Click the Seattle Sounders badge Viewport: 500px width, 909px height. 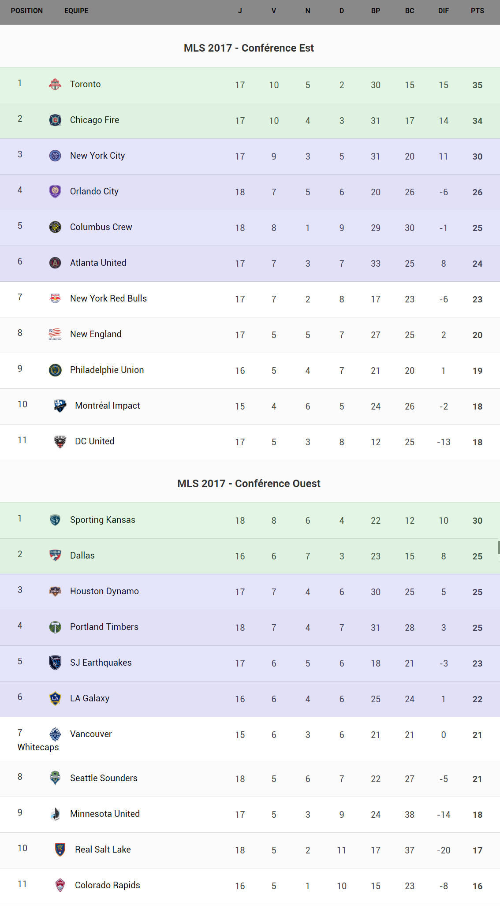(55, 778)
